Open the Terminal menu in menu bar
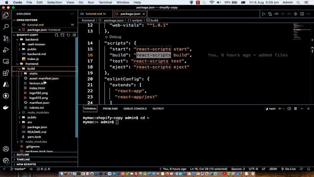This screenshot has height=177, width=314. point(105,2)
